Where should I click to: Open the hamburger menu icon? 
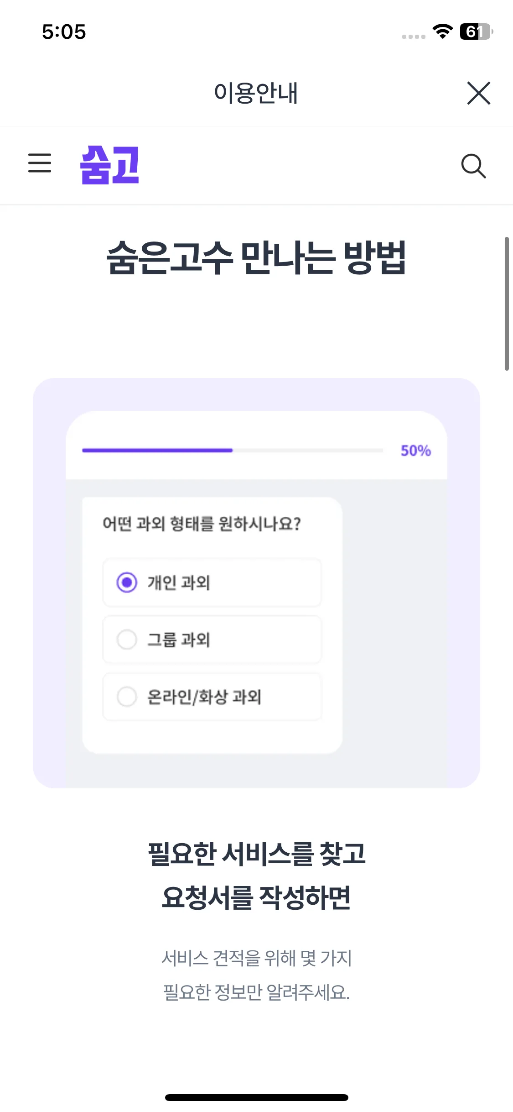click(40, 163)
